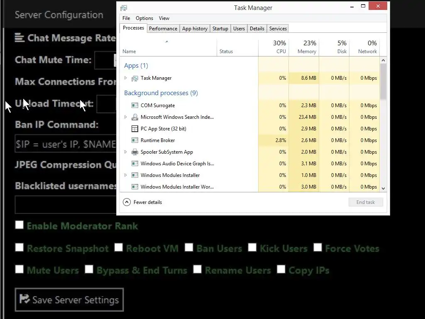Click the Runtime Broker process icon
Viewport: 425px width, 319px height.
[x=135, y=140]
